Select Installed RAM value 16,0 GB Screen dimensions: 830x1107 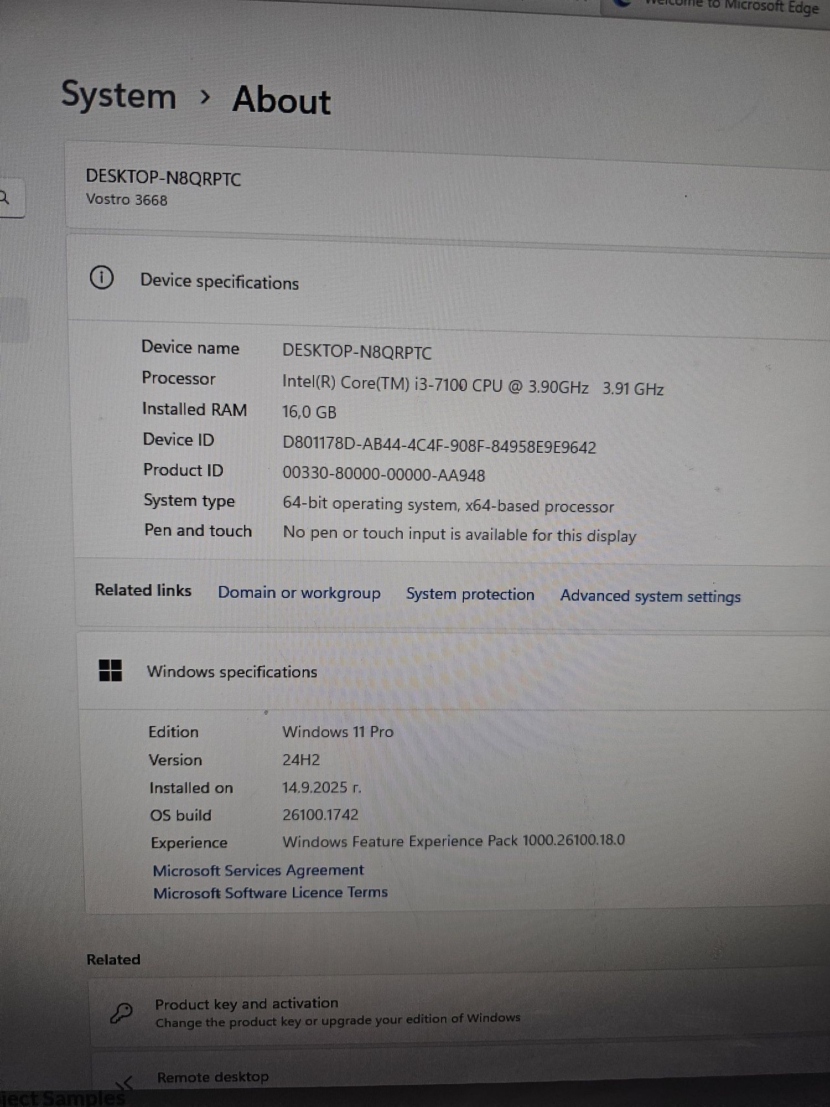tap(309, 412)
